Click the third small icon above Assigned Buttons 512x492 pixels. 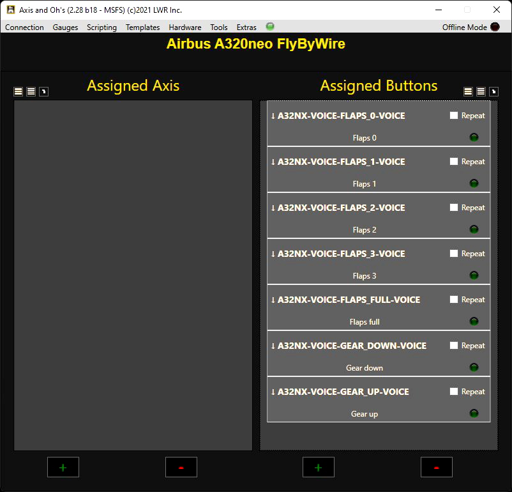[493, 91]
